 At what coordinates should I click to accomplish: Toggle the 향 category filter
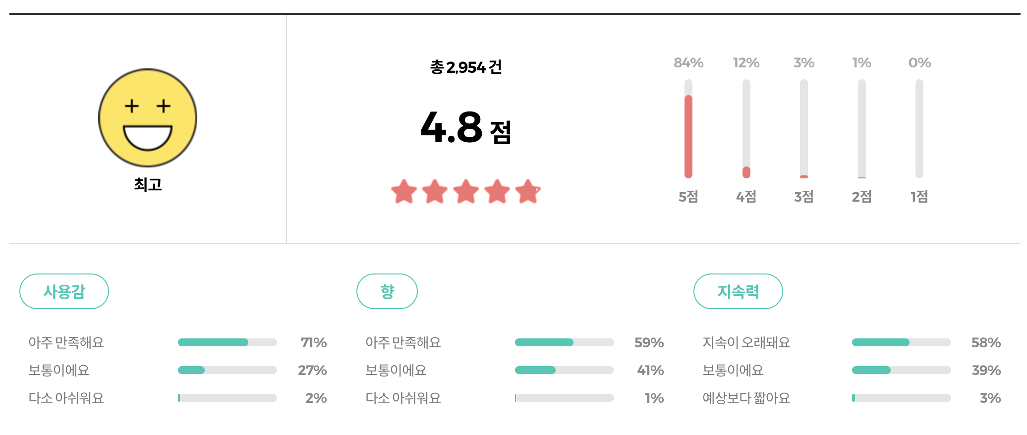click(387, 291)
